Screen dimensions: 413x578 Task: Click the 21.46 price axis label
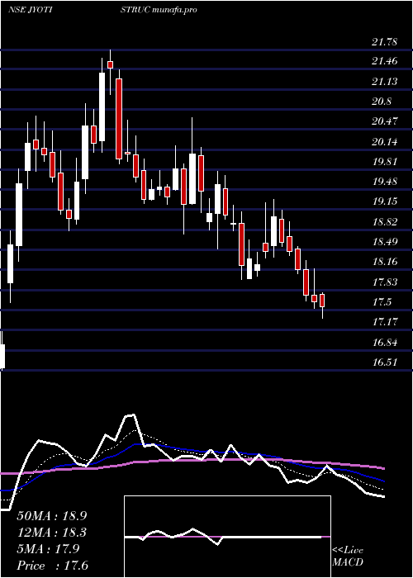385,61
